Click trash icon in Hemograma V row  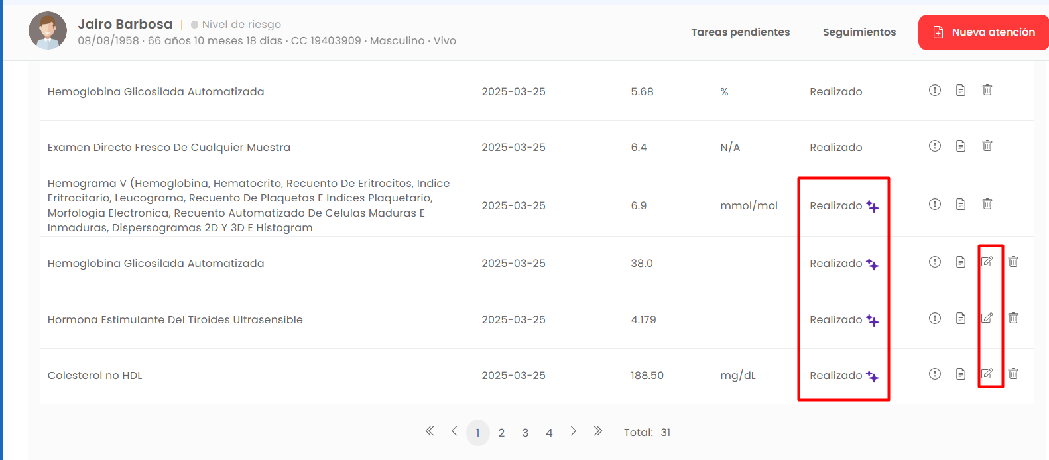[x=987, y=204]
